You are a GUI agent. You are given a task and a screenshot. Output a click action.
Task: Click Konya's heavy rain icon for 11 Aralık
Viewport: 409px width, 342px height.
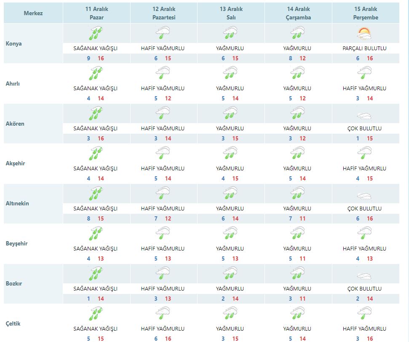pyautogui.click(x=95, y=33)
